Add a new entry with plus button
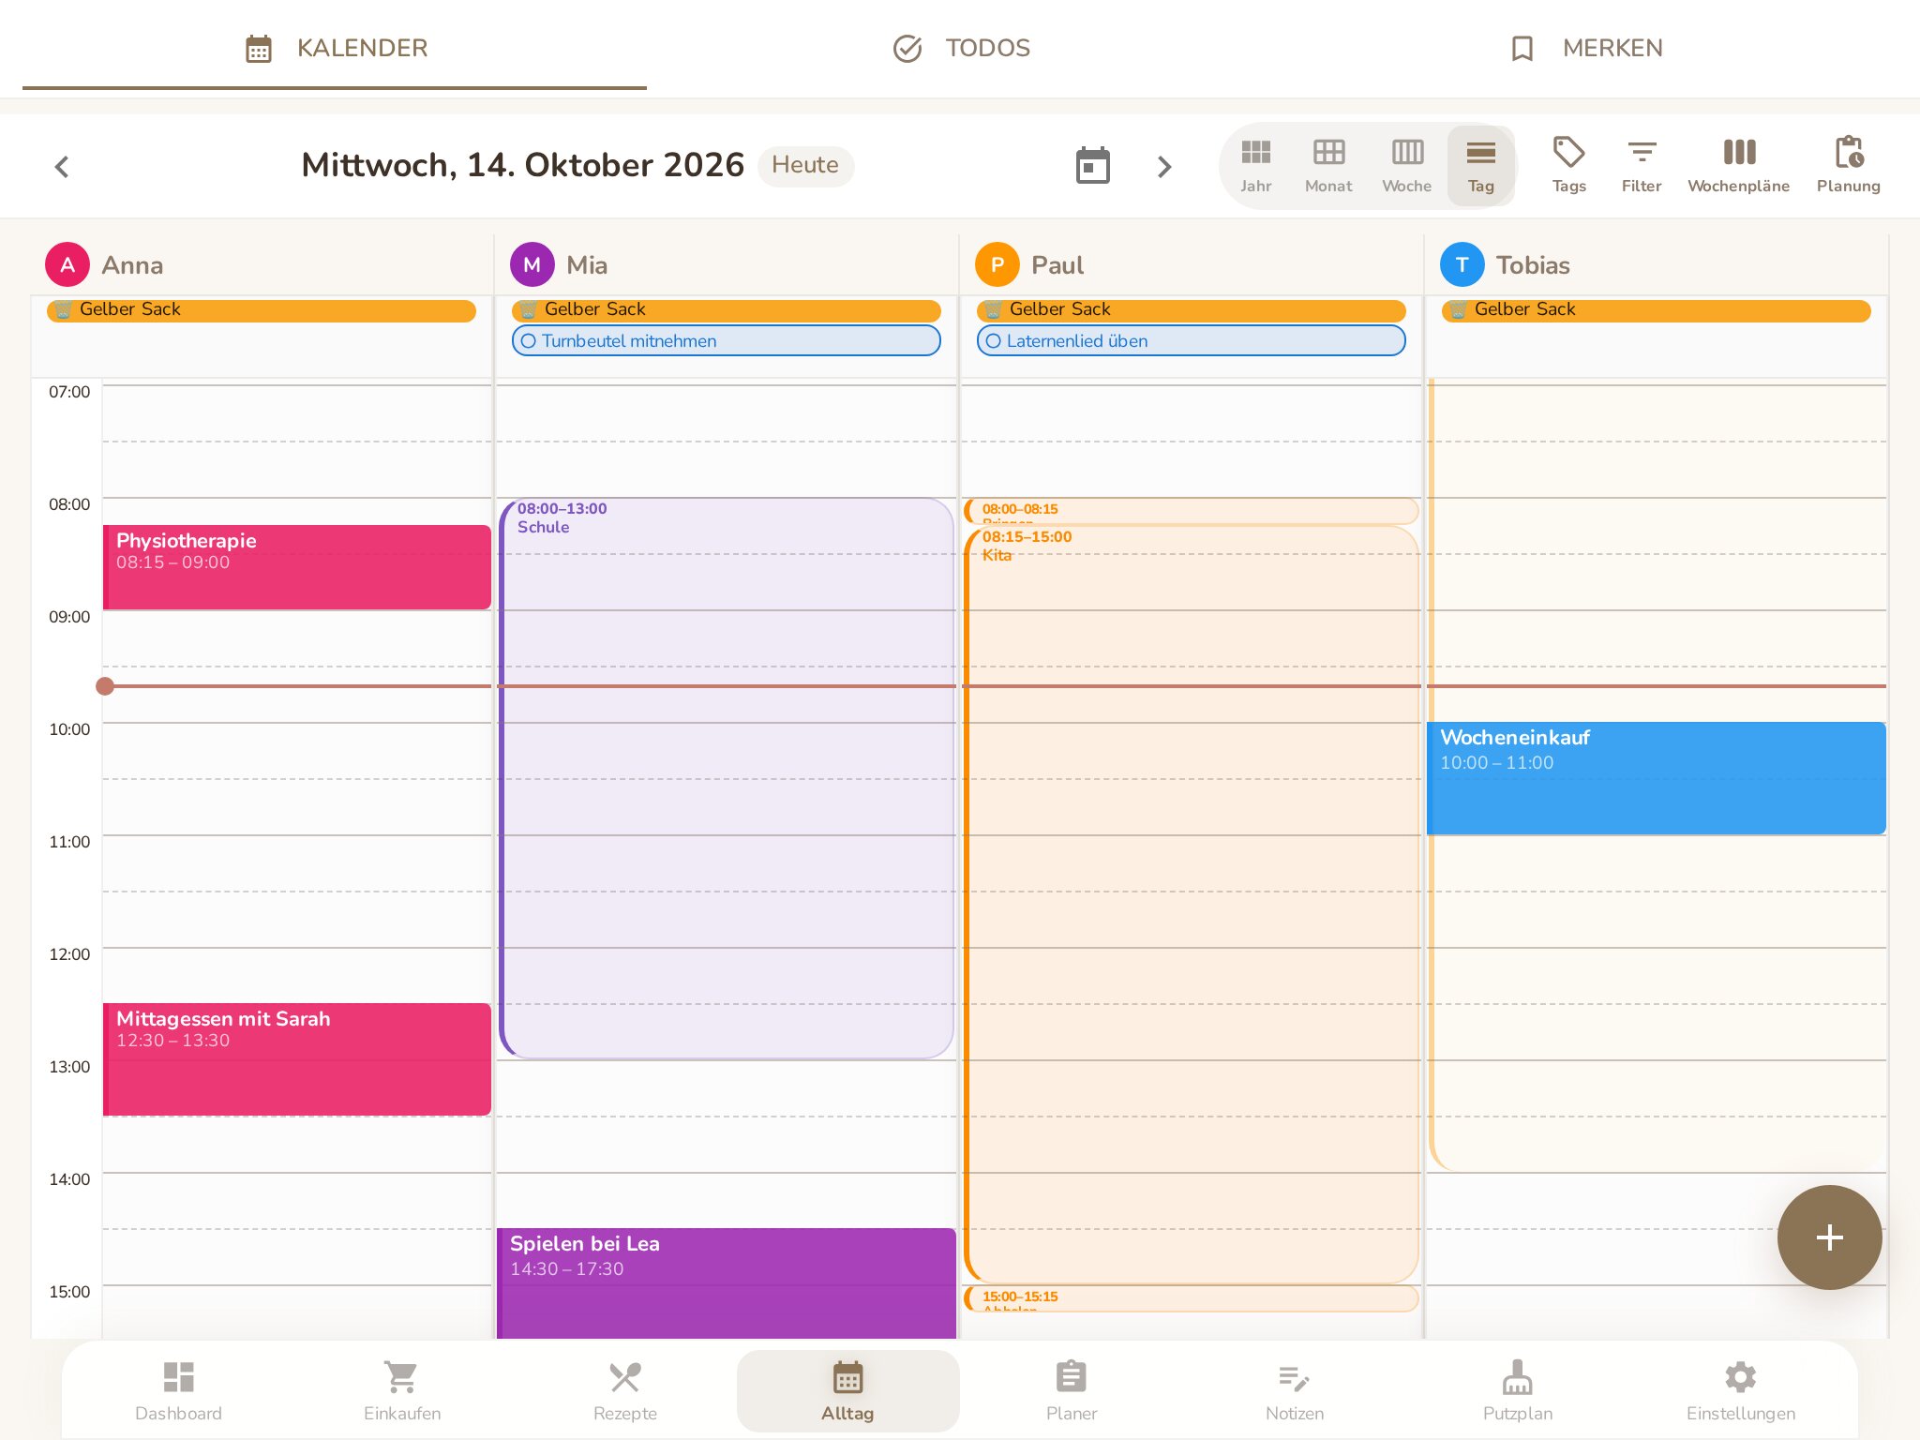The width and height of the screenshot is (1920, 1440). point(1829,1237)
